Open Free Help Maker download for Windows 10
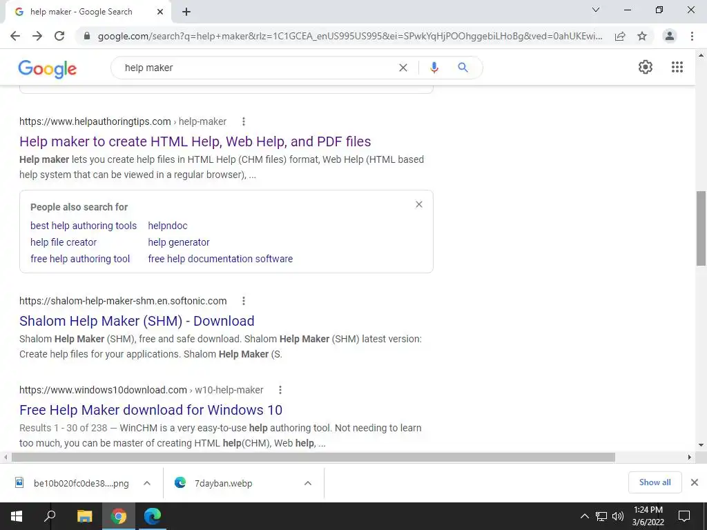This screenshot has height=530, width=707. coord(151,410)
